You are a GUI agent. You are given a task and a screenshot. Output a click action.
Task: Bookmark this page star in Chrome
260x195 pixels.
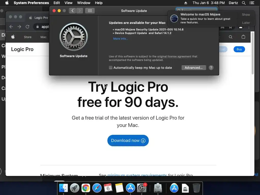click(x=231, y=27)
